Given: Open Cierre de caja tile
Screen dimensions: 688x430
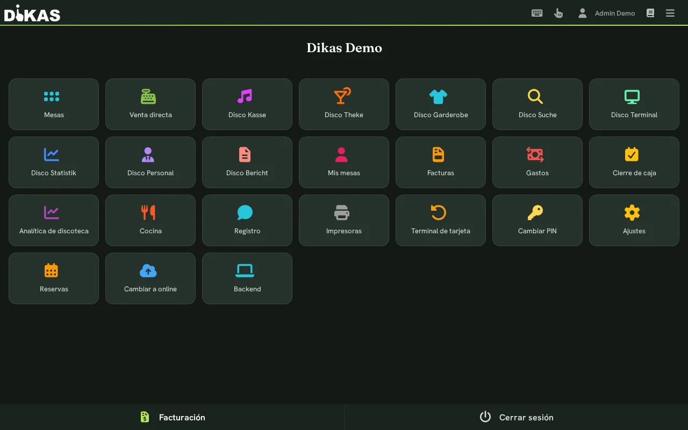Looking at the screenshot, I should click(634, 162).
